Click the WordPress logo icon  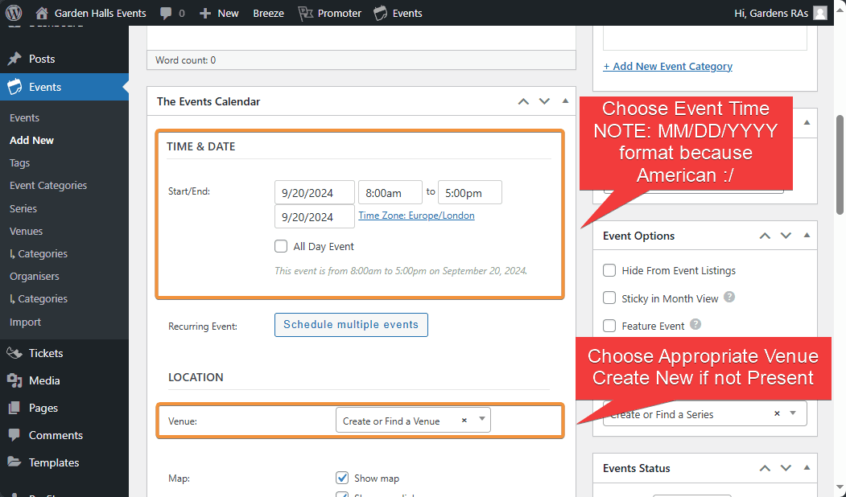tap(14, 13)
